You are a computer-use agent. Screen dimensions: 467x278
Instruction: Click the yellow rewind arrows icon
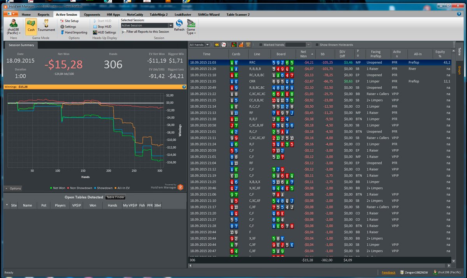(217, 45)
